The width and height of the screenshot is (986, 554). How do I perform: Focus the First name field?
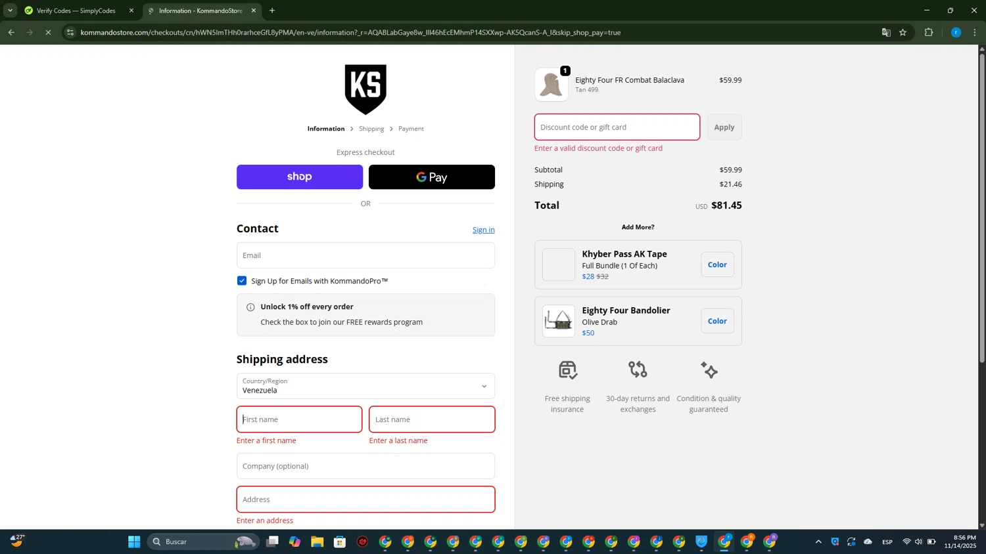point(300,419)
